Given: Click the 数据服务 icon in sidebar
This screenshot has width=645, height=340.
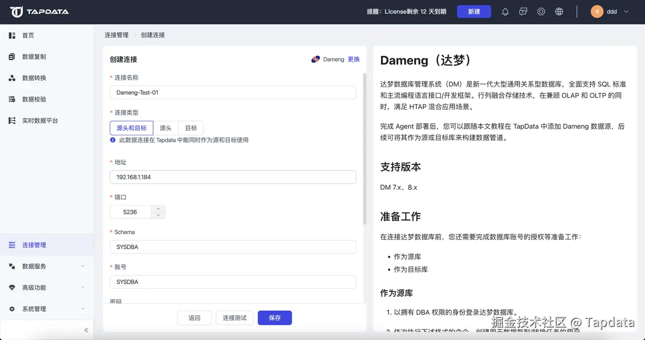Looking at the screenshot, I should click(x=12, y=267).
